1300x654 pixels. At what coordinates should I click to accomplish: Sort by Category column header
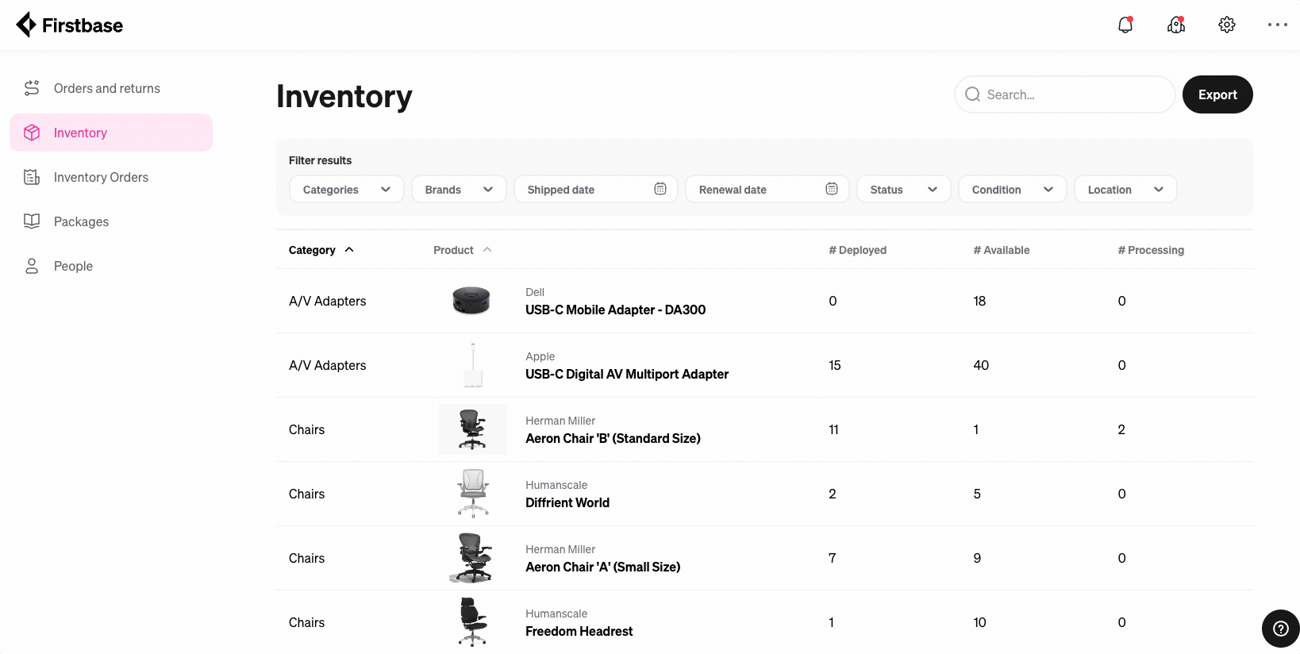pos(321,250)
